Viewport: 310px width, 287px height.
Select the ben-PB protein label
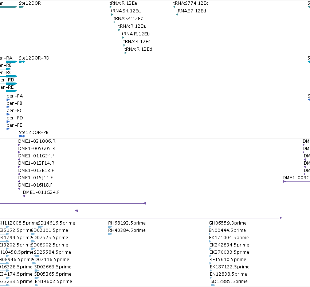(14, 103)
